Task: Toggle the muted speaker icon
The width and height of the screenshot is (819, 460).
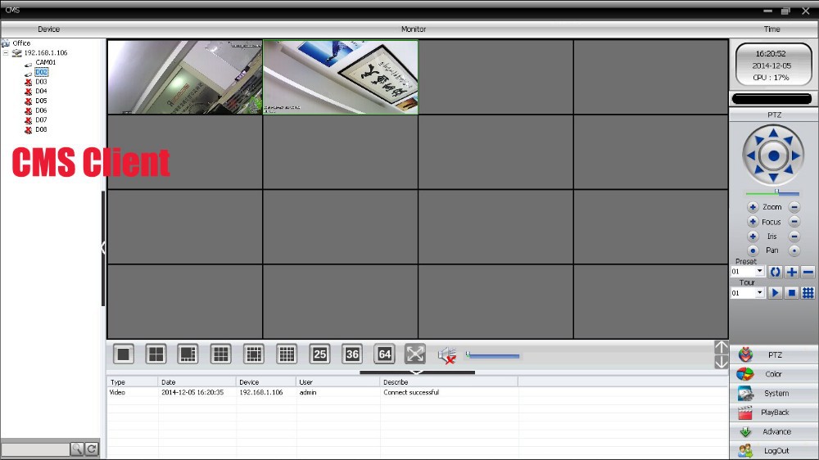Action: pyautogui.click(x=447, y=355)
